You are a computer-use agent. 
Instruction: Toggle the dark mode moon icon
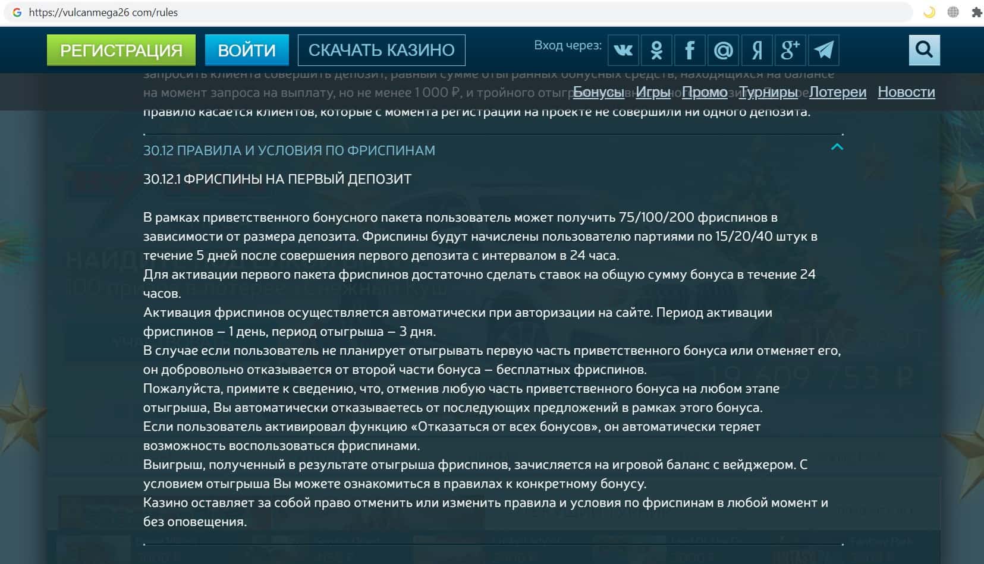tap(929, 12)
